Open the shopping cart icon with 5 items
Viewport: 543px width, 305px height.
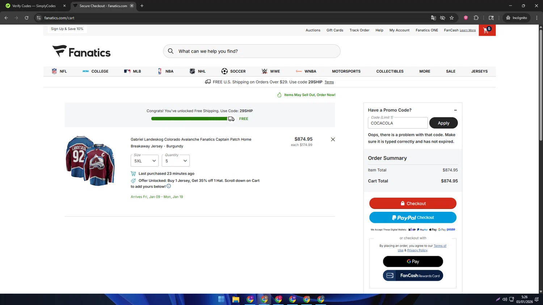click(x=487, y=30)
